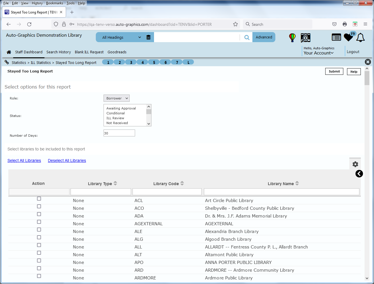Open the Goodreads nav item

click(117, 52)
